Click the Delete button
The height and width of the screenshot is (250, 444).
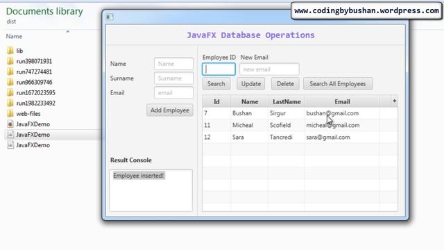click(285, 83)
